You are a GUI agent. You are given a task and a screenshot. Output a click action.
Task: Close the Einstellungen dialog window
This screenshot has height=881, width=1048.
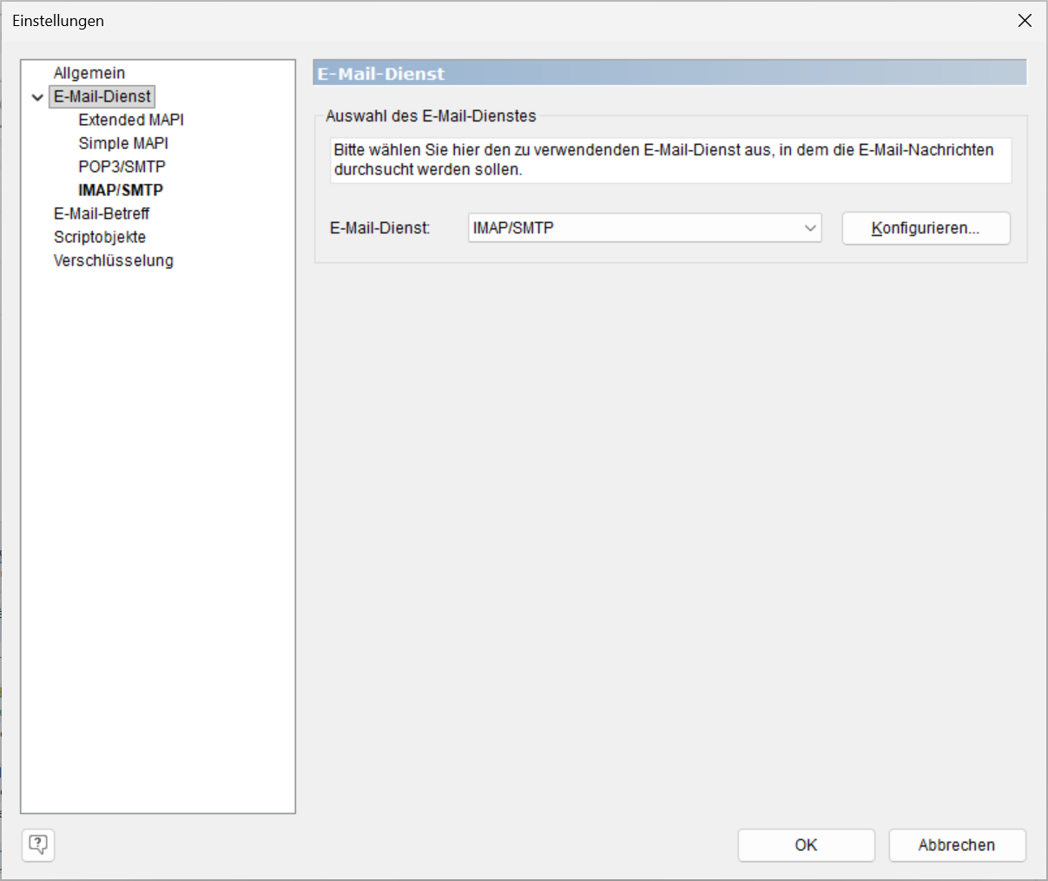1025,21
